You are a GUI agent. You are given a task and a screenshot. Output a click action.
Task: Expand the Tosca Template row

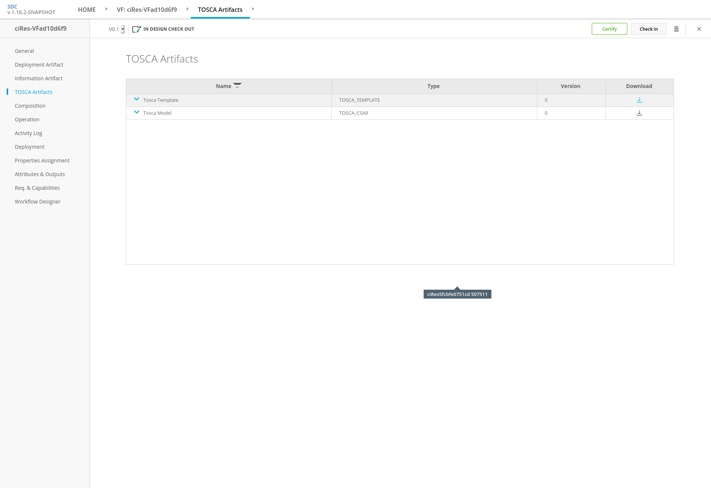tap(137, 99)
